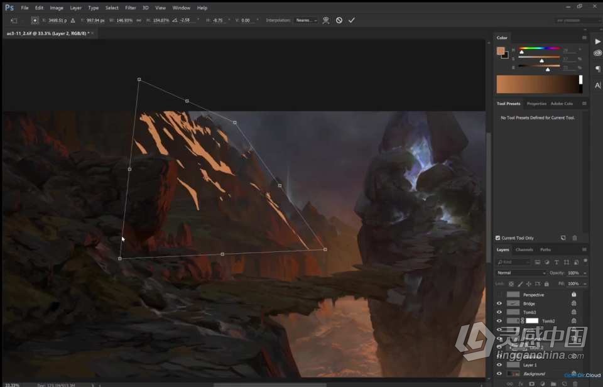Select the Tomb2 layer mask thumbnail
The height and width of the screenshot is (387, 603).
tap(532, 321)
